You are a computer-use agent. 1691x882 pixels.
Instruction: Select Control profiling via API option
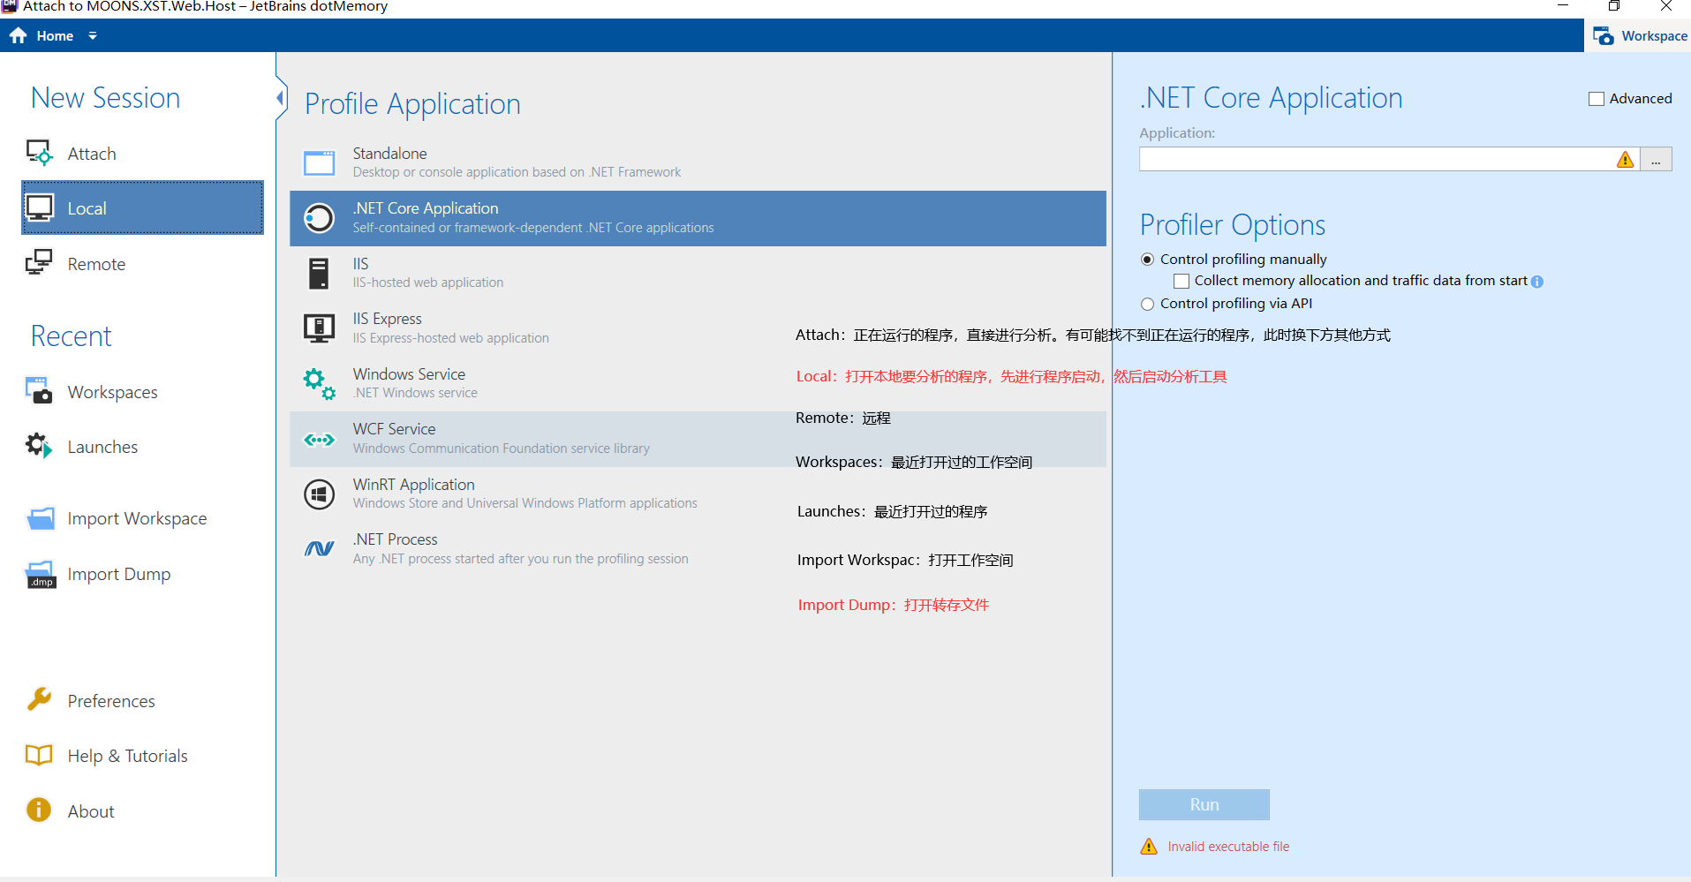coord(1147,304)
